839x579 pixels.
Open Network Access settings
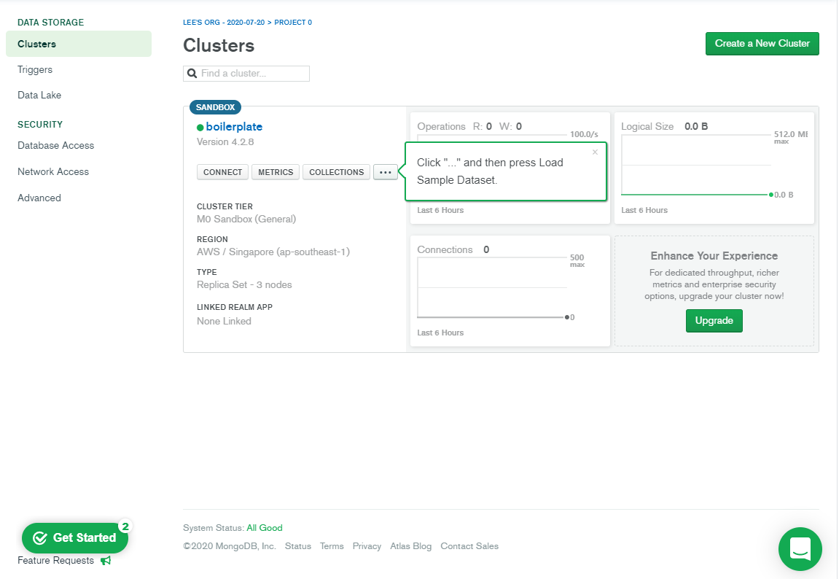[53, 172]
